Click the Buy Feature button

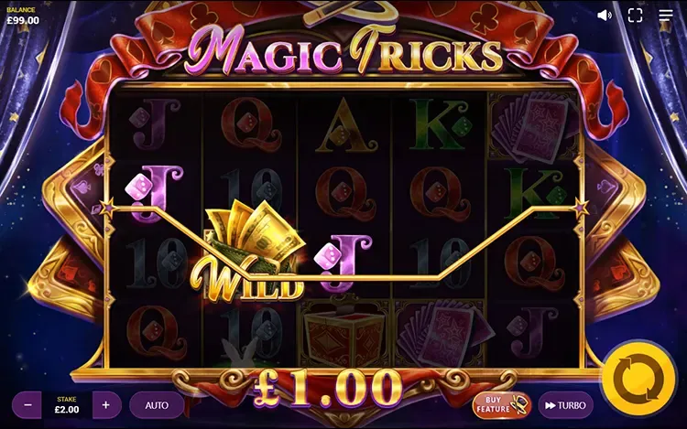501,405
